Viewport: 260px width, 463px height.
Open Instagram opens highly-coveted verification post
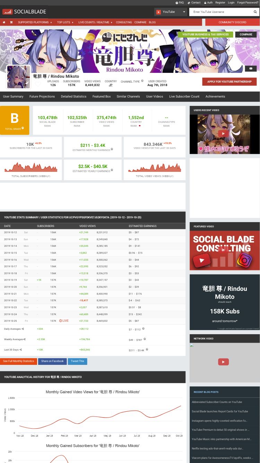click(x=219, y=421)
